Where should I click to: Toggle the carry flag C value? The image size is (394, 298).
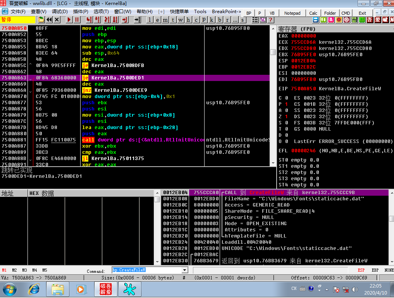286,98
